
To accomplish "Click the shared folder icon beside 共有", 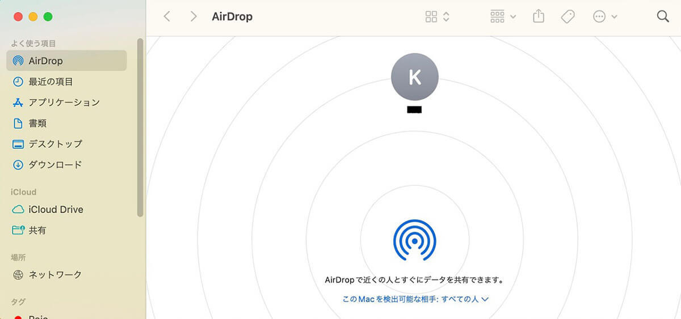I will 18,230.
